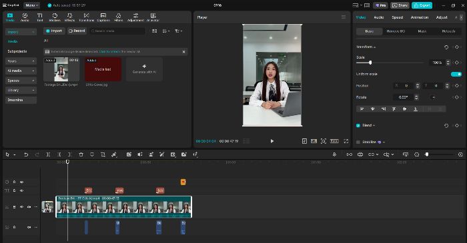Screen dimensions: 467x243
Task: Open the media sort dropdown
Action: click(x=166, y=31)
